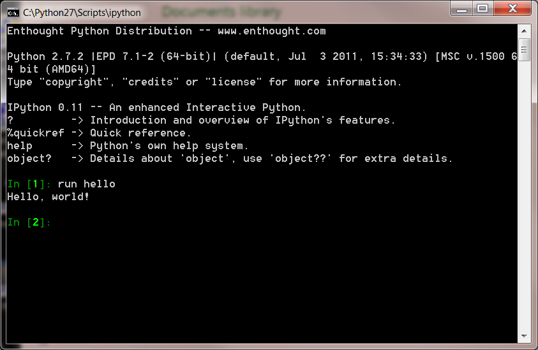Click the title bar path C:\Python27\Scripts\ipython
The height and width of the screenshot is (350, 538).
tap(82, 13)
